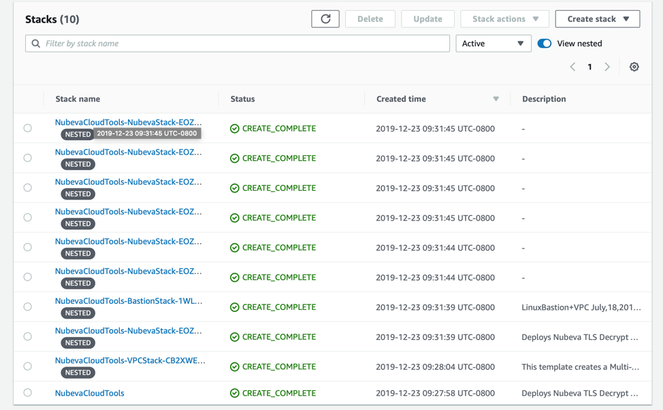Focus the Filter by stack name field
Screen dimensions: 663x410
click(x=237, y=44)
